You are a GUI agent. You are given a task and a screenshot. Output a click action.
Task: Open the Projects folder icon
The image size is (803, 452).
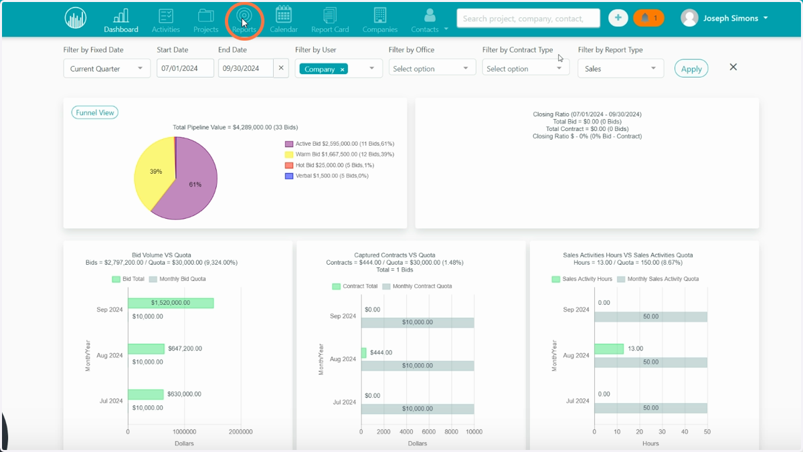click(206, 15)
